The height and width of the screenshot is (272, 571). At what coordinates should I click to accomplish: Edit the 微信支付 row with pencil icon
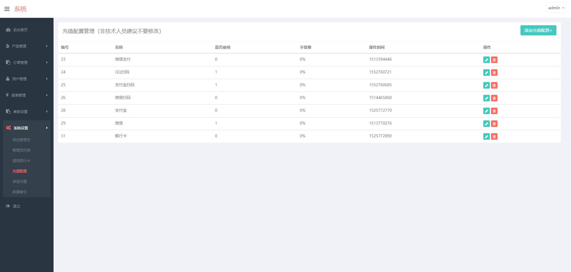pyautogui.click(x=487, y=60)
